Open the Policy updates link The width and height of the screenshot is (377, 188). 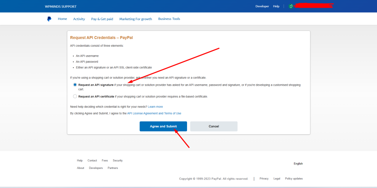(x=294, y=178)
